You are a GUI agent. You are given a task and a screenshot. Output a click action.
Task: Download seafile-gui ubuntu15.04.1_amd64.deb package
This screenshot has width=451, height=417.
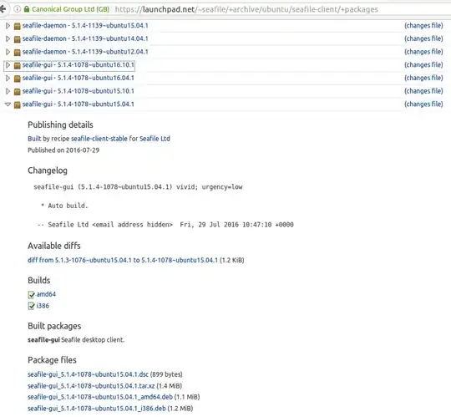click(x=100, y=397)
